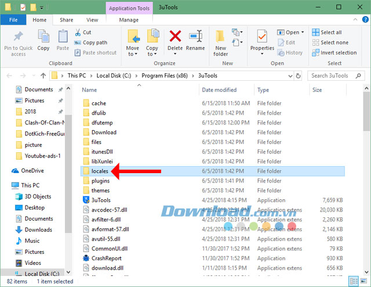Create a New folder
371x287 pixels.
click(x=220, y=43)
